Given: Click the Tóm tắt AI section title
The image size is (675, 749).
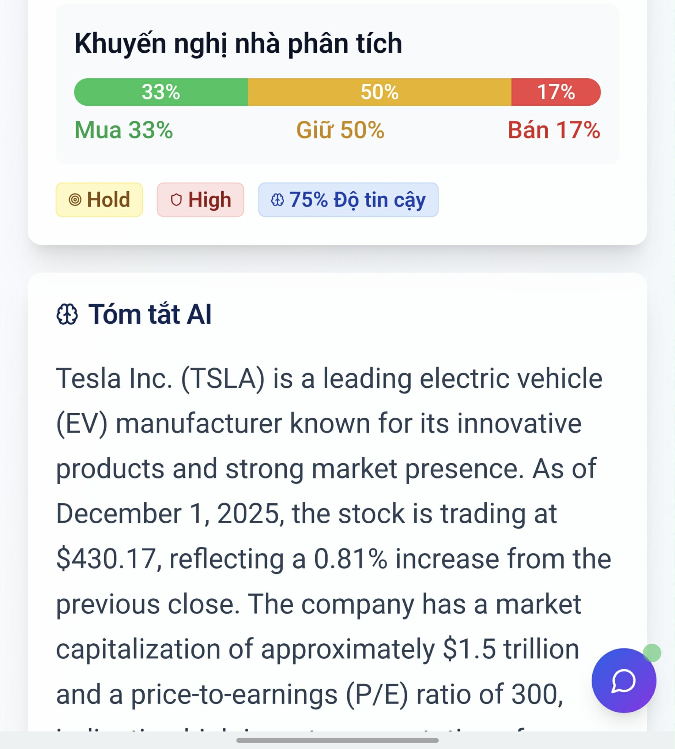Looking at the screenshot, I should pos(150,314).
